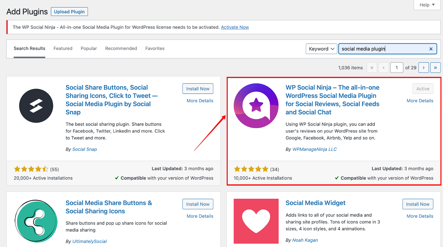Open More Details for UltimatelySocial plugin
The image size is (443, 247).
click(200, 216)
